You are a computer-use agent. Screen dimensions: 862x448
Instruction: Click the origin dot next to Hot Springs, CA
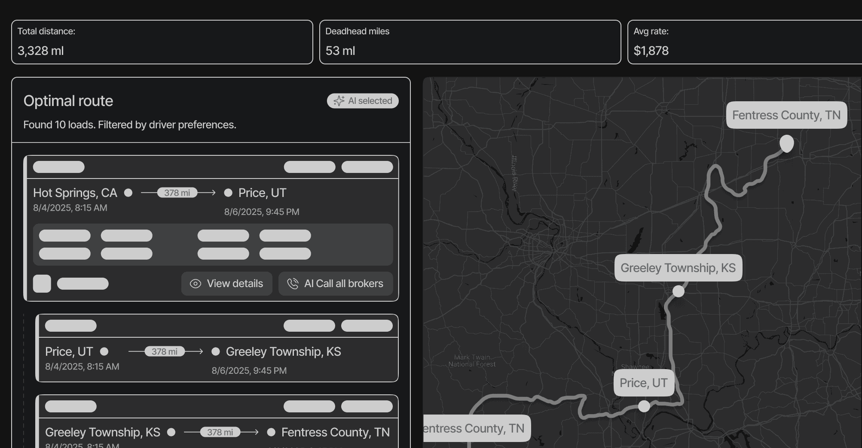point(128,193)
